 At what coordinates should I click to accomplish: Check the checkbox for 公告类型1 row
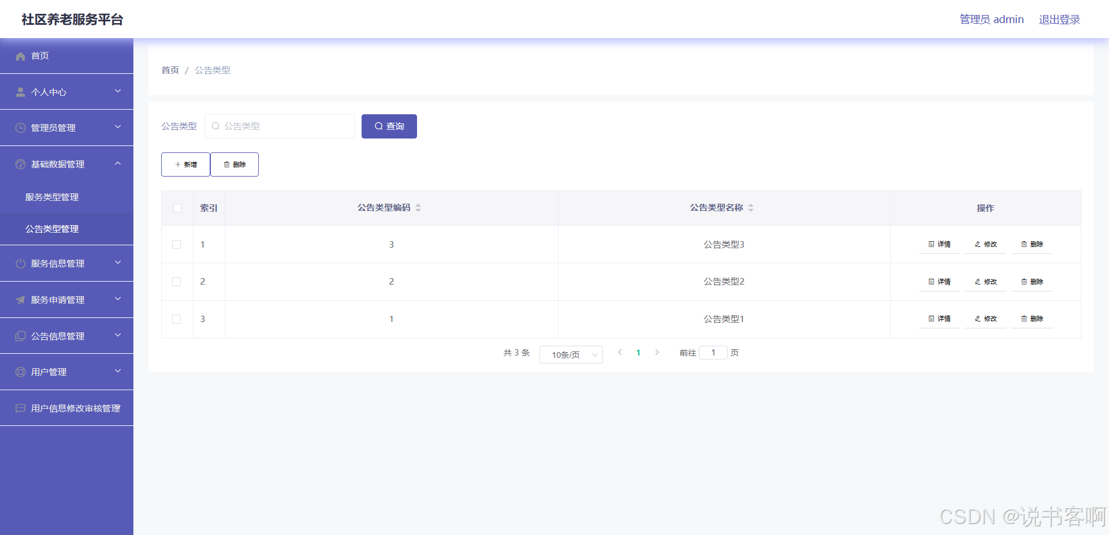(177, 319)
